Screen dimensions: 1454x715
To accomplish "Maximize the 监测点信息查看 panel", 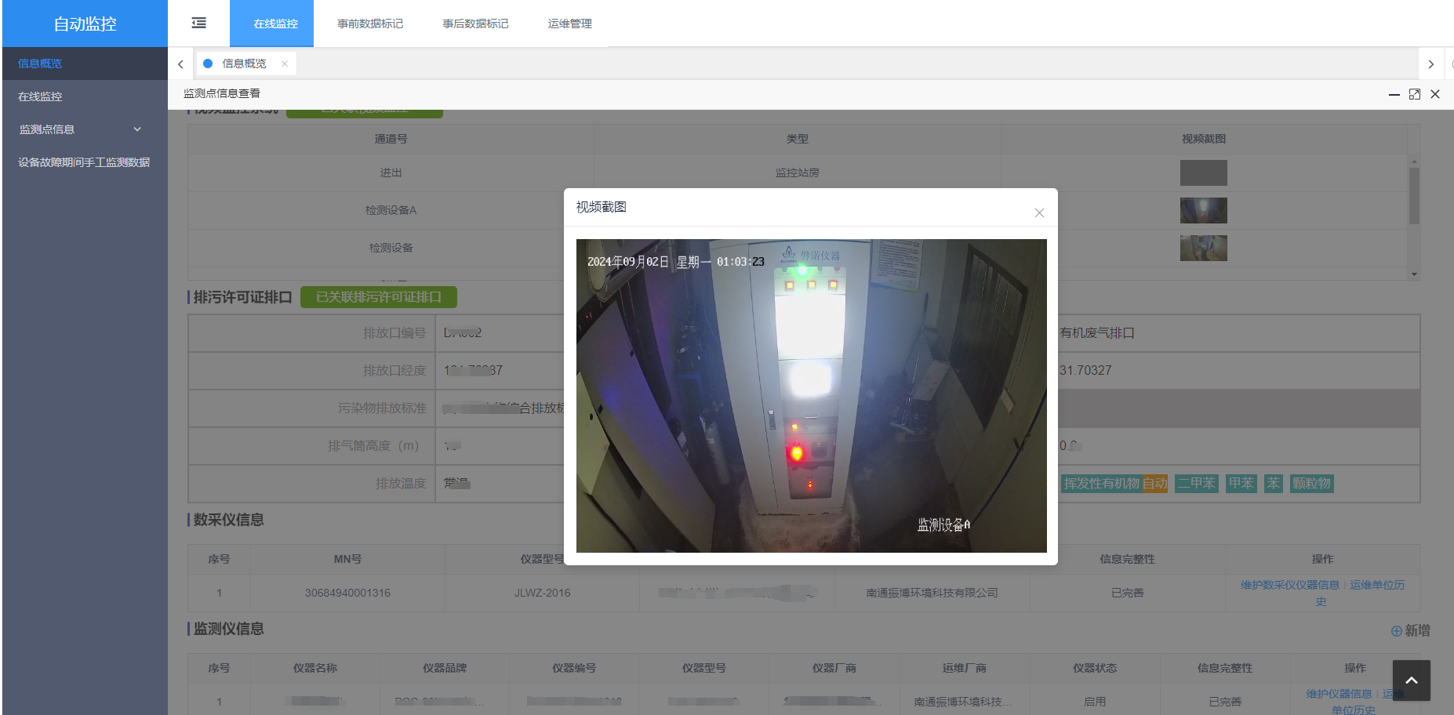I will (x=1415, y=94).
